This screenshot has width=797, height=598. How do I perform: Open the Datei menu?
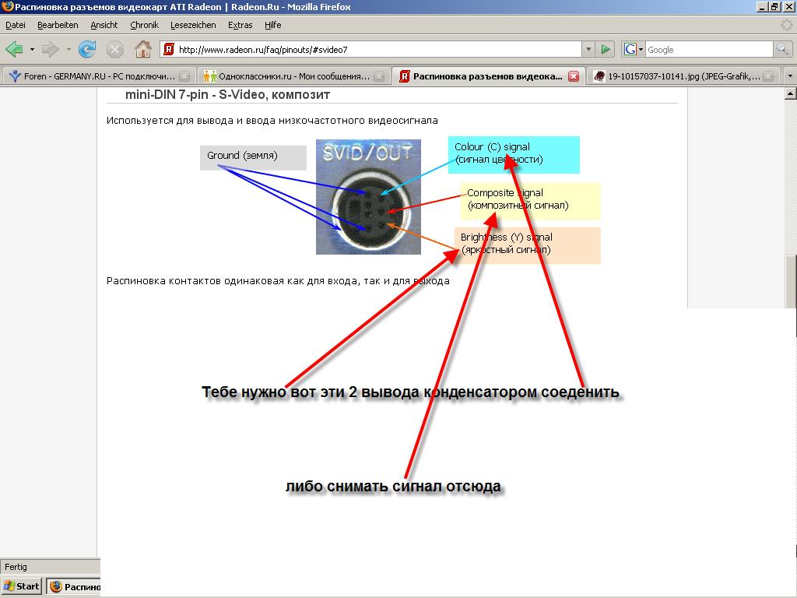click(x=16, y=25)
